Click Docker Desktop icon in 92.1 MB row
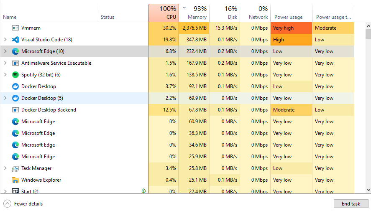This screenshot has height=213, width=371. pyautogui.click(x=15, y=86)
